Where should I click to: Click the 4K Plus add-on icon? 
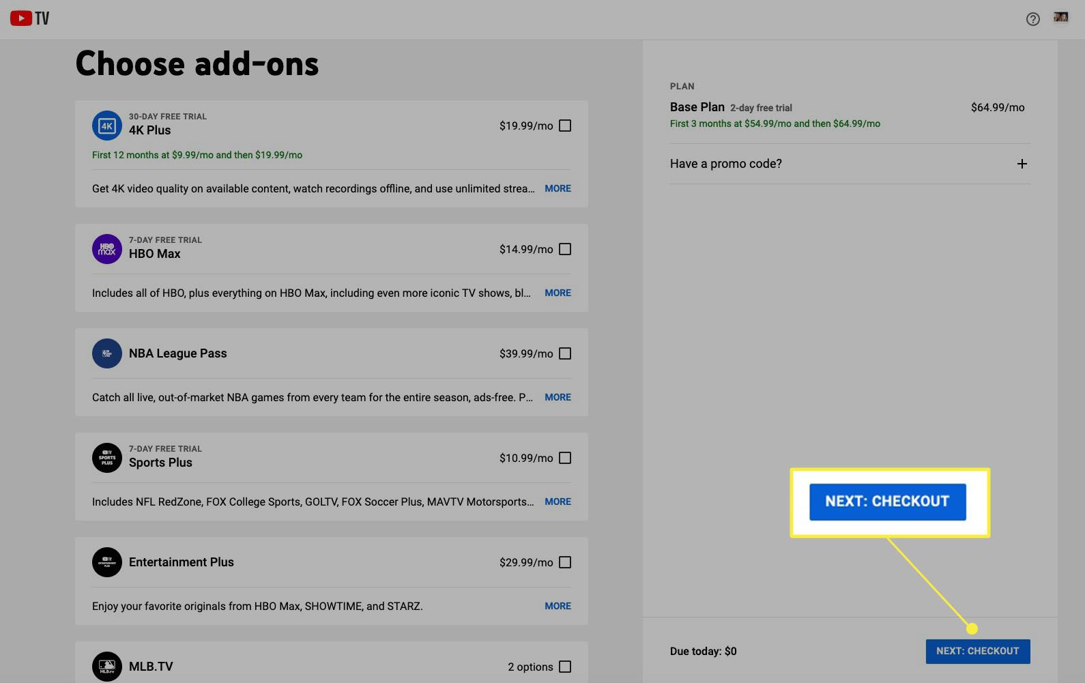coord(107,126)
